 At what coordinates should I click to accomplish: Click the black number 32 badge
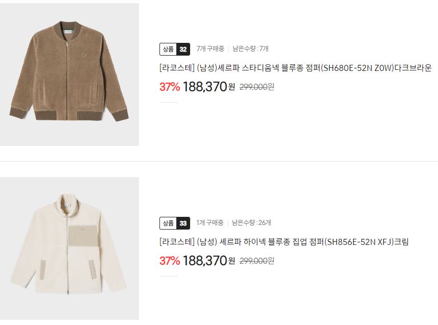(x=183, y=49)
